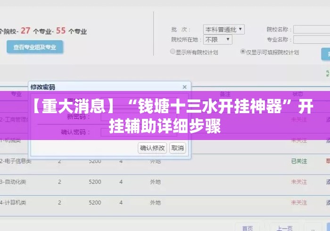The width and height of the screenshot is (330, 231).
Task: Click 外地 in the 自动化类 row
Action: point(155,182)
